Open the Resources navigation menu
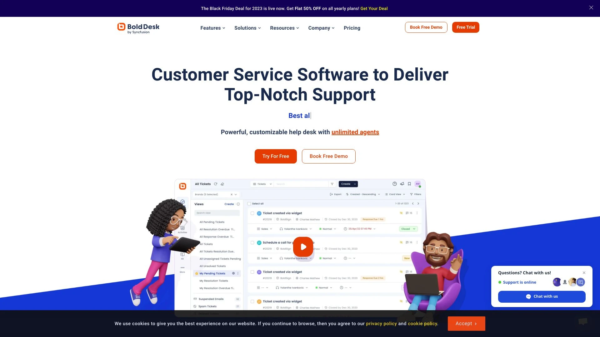600x337 pixels. tap(284, 27)
